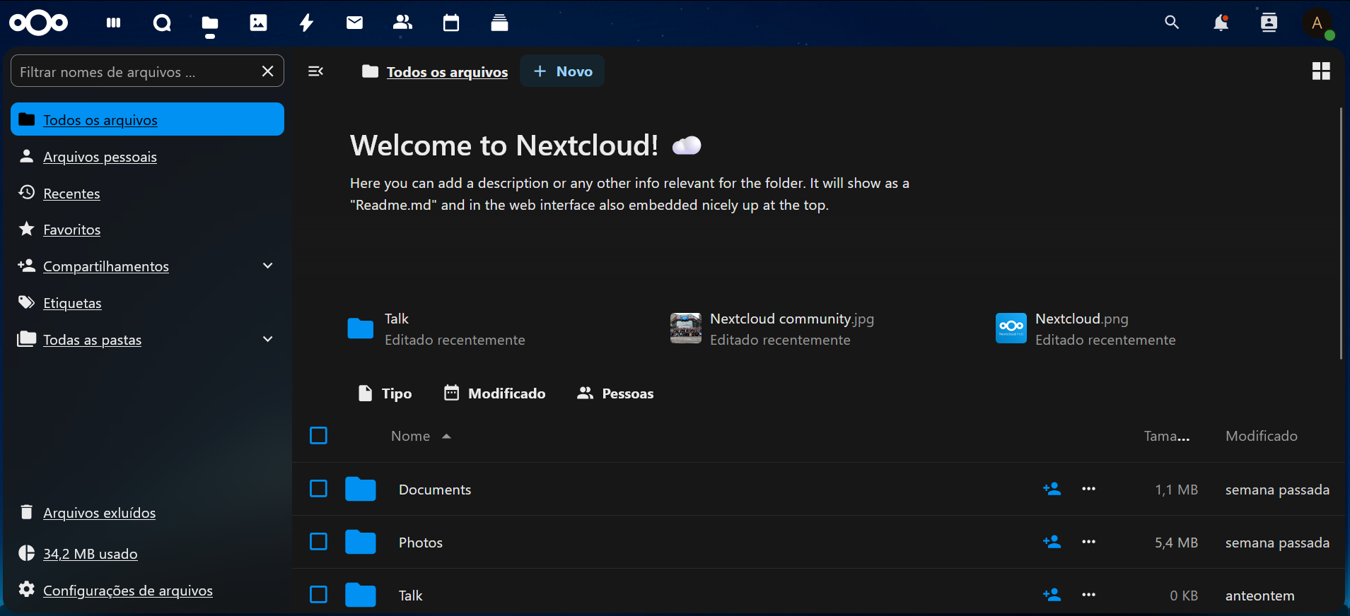
Task: Open Configurações de arquivos
Action: pos(147,590)
